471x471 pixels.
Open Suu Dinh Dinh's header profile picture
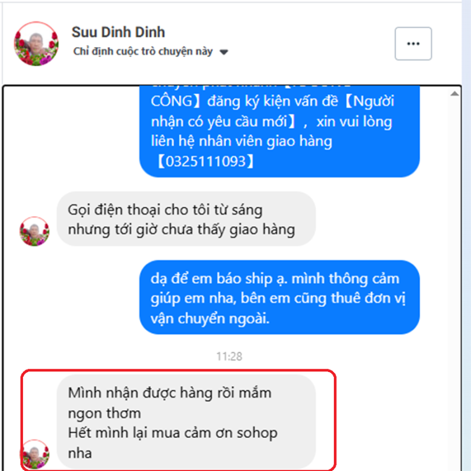tap(37, 44)
